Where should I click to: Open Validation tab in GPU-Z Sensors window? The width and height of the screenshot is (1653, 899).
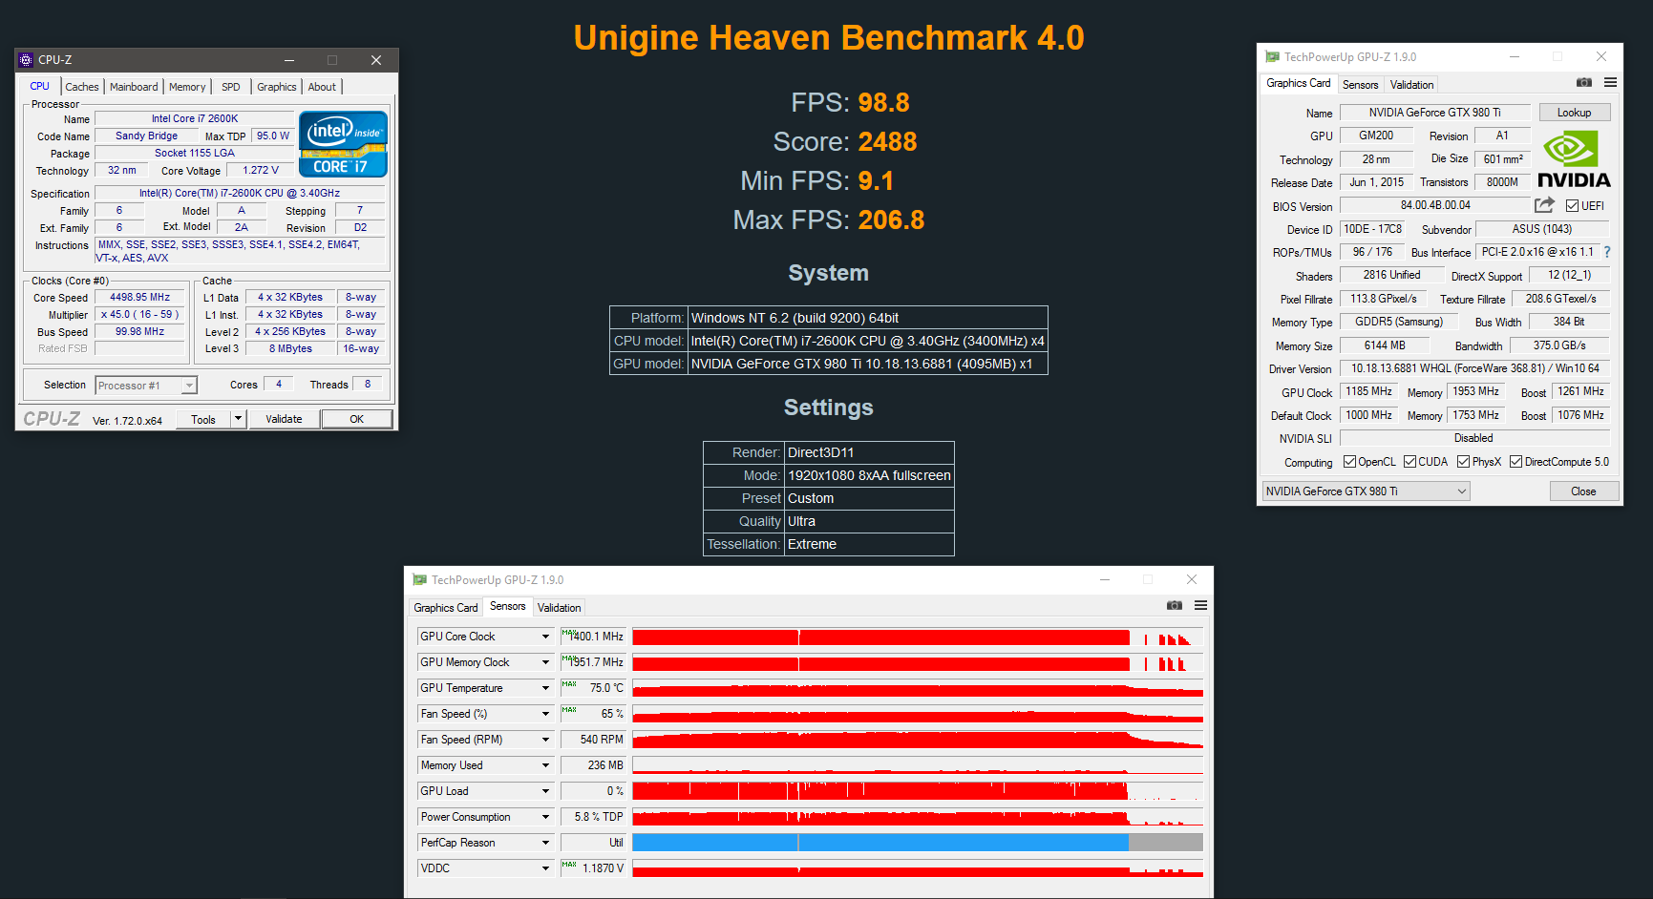pyautogui.click(x=559, y=608)
